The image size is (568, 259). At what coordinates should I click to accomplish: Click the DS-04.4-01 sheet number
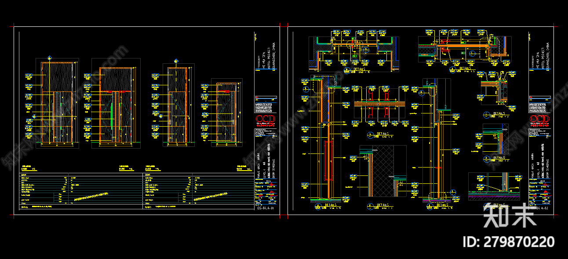point(266,209)
